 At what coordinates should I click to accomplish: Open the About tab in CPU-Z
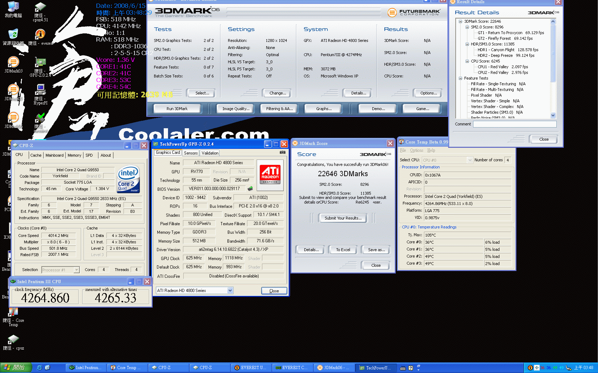[x=106, y=155]
